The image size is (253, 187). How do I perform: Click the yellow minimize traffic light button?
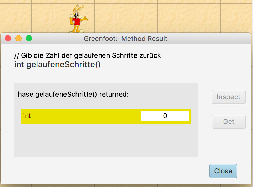tap(19, 38)
